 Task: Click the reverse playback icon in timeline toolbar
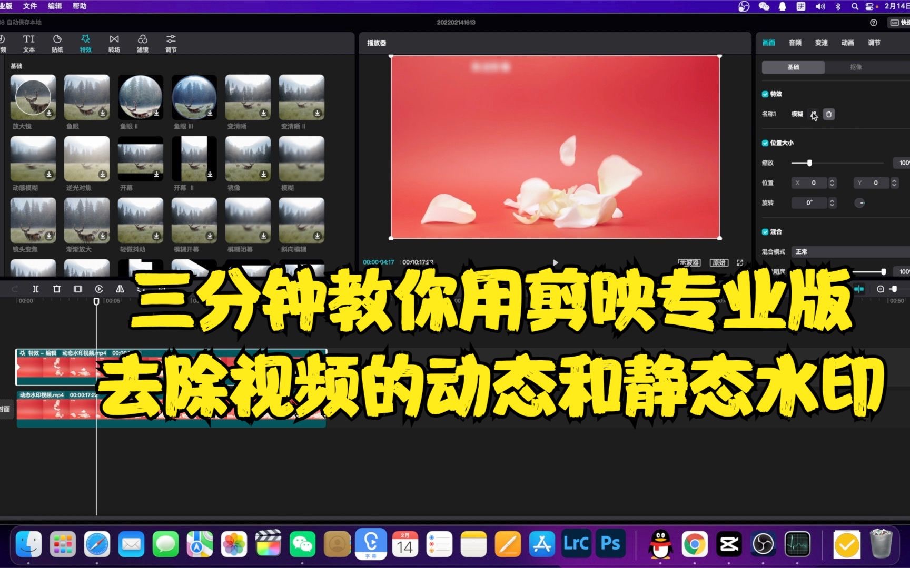coord(98,289)
